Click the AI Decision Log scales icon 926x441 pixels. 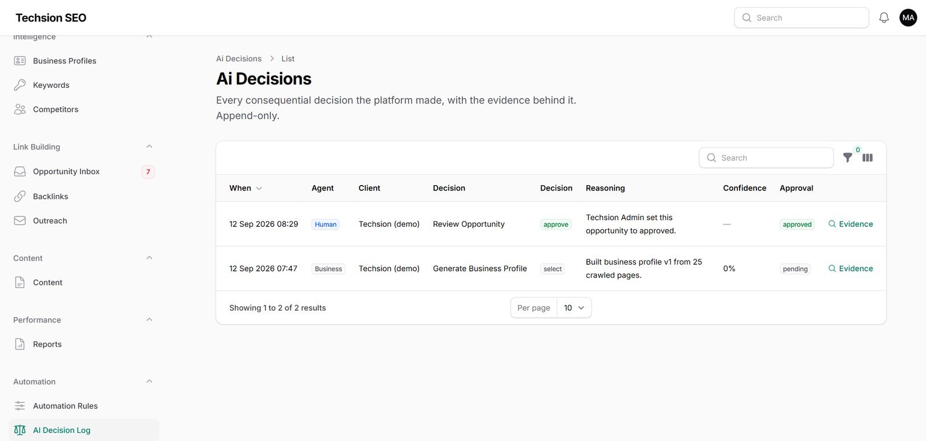coord(20,431)
